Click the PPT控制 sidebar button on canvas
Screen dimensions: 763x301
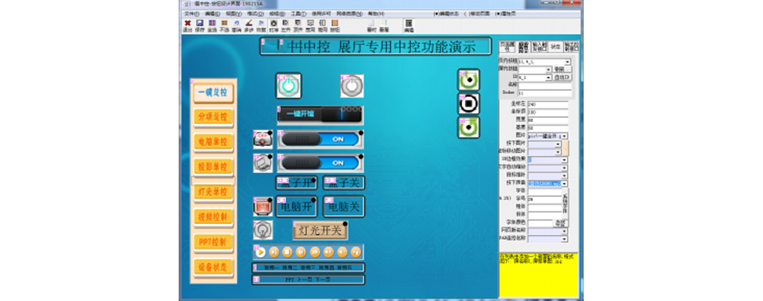click(214, 242)
